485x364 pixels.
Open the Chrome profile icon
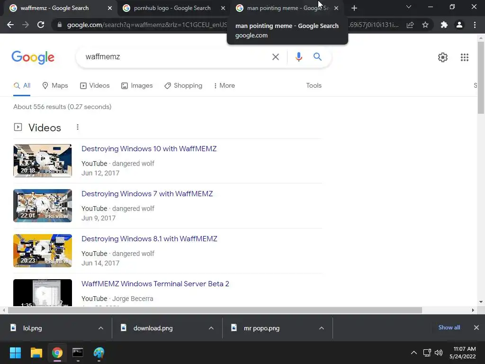point(459,25)
